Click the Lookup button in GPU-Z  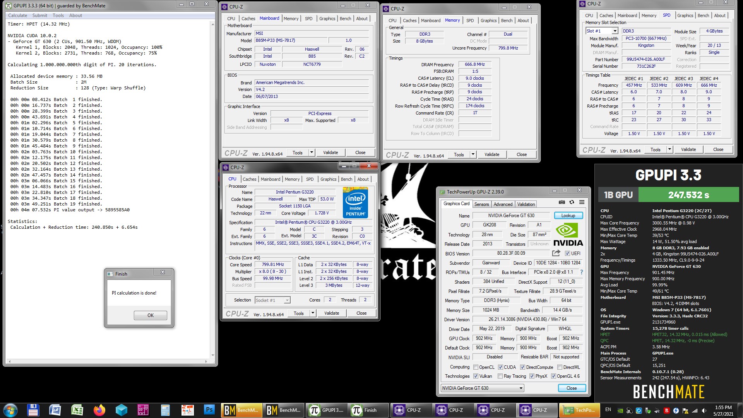(568, 216)
